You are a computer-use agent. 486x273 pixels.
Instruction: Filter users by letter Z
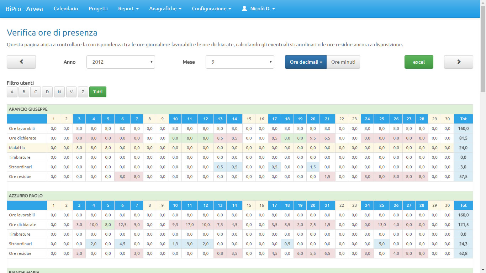pyautogui.click(x=83, y=92)
